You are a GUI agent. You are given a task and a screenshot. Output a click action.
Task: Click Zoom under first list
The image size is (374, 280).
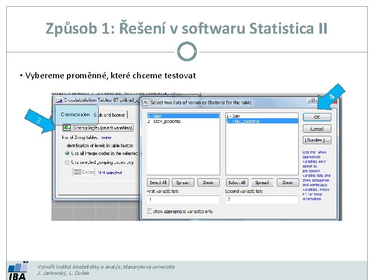click(208, 183)
